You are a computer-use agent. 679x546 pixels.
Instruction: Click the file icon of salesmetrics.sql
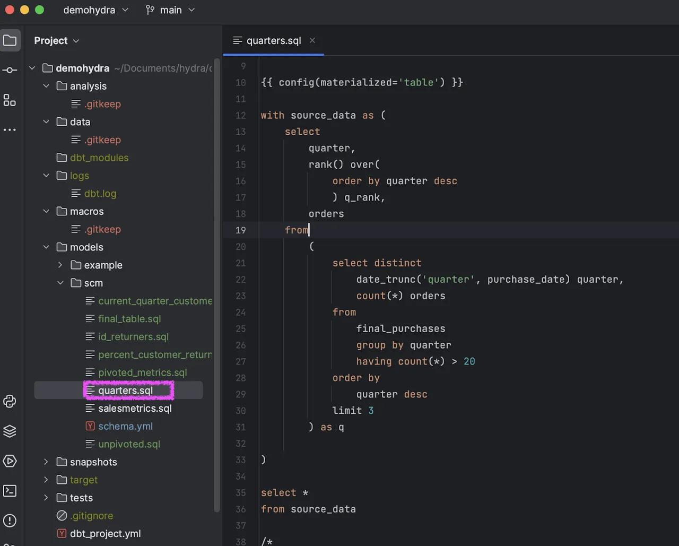pos(90,408)
